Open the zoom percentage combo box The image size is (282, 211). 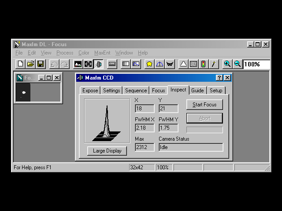point(256,64)
